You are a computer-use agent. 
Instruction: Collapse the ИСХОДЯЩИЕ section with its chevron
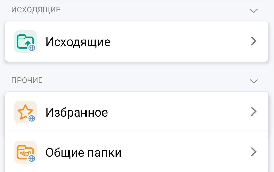[254, 11]
